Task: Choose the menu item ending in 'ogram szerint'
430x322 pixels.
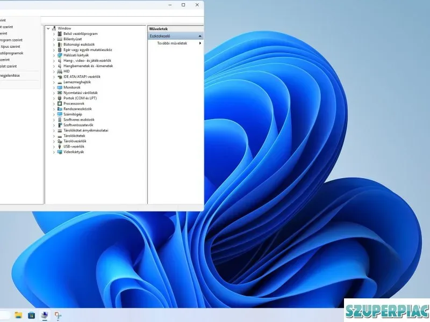Action: tap(11, 40)
